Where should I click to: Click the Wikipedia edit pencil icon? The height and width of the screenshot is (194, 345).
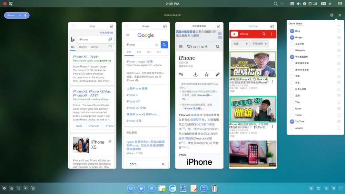coord(218,74)
